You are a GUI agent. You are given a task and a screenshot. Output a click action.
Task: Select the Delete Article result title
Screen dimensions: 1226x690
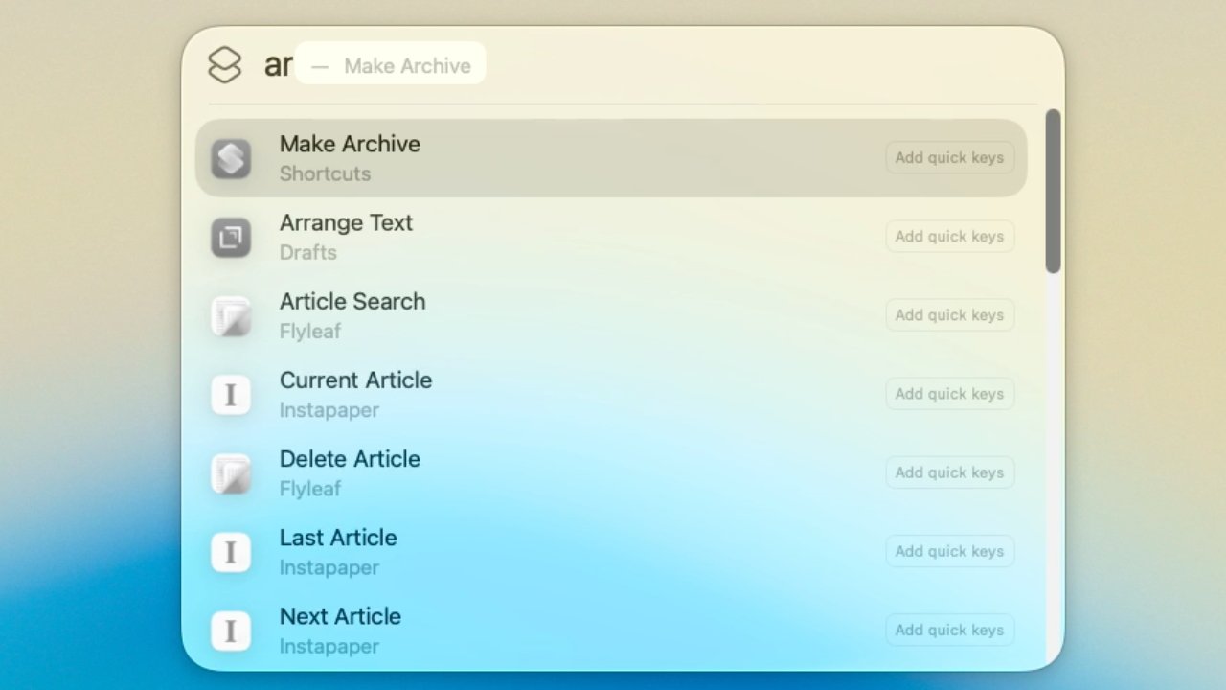pos(350,458)
